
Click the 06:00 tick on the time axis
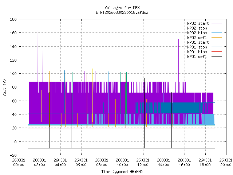81,163
